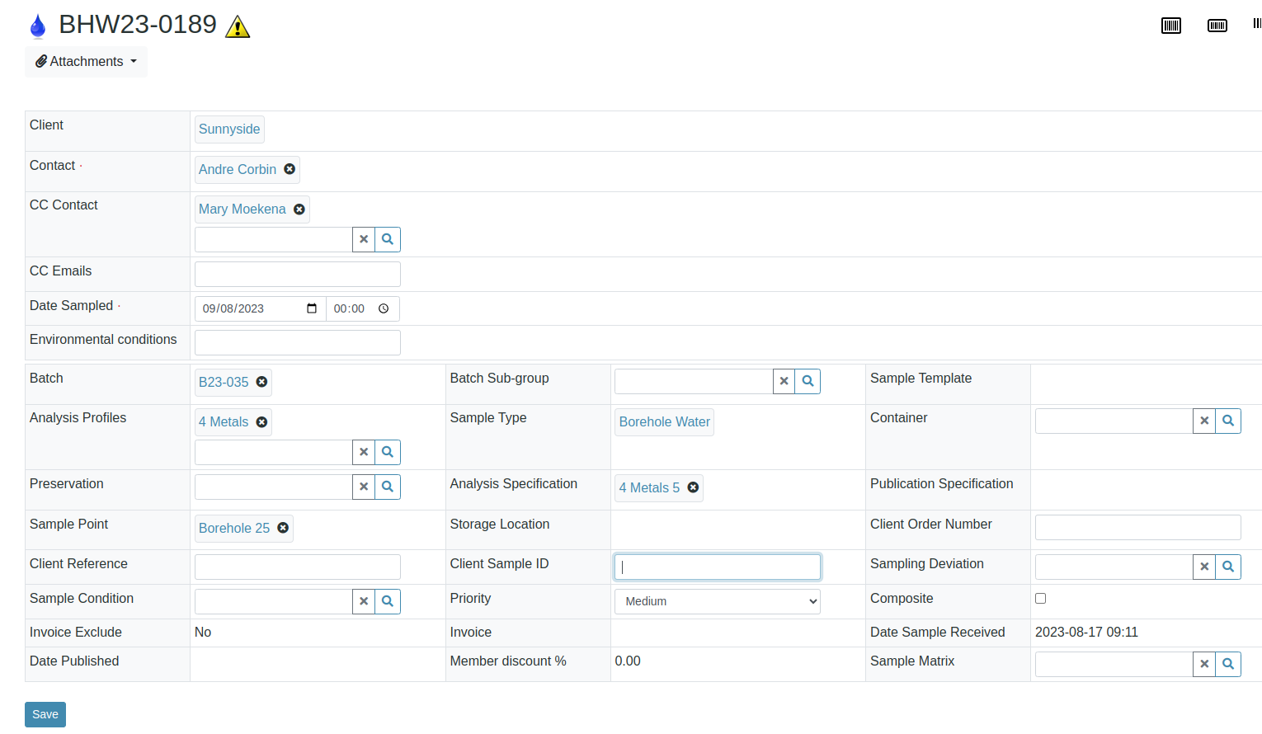
Task: Click the Batch Sub-group search magnifier
Action: tap(807, 381)
